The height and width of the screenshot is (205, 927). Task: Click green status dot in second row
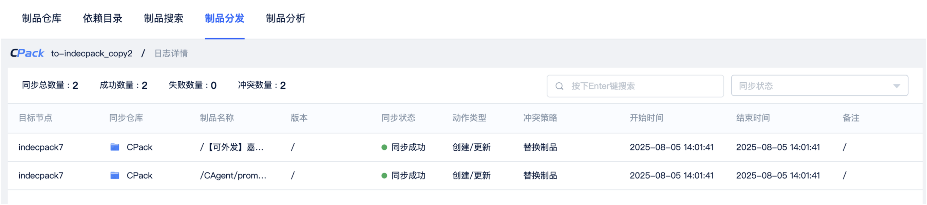384,176
